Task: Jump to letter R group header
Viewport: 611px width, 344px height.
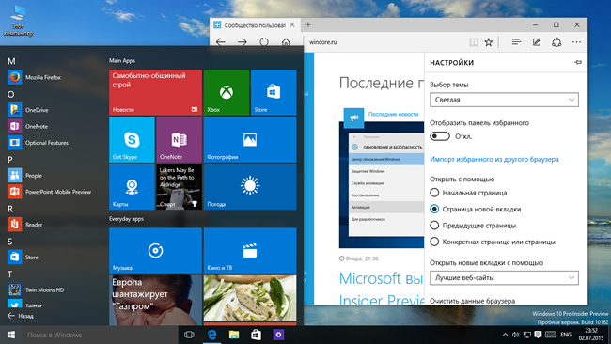Action: click(10, 209)
